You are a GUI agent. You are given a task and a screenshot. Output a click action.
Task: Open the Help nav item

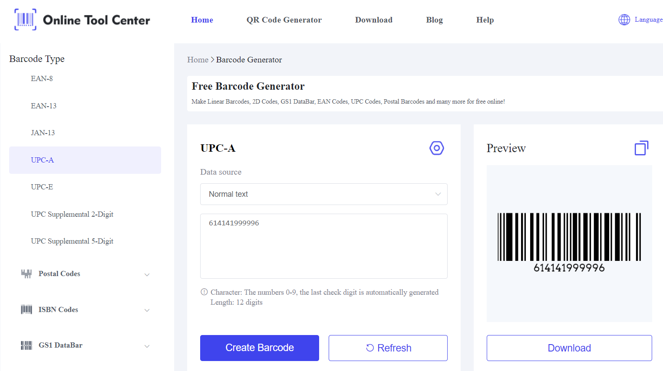click(485, 20)
